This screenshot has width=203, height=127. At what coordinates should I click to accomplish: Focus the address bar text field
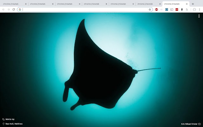tap(85, 10)
